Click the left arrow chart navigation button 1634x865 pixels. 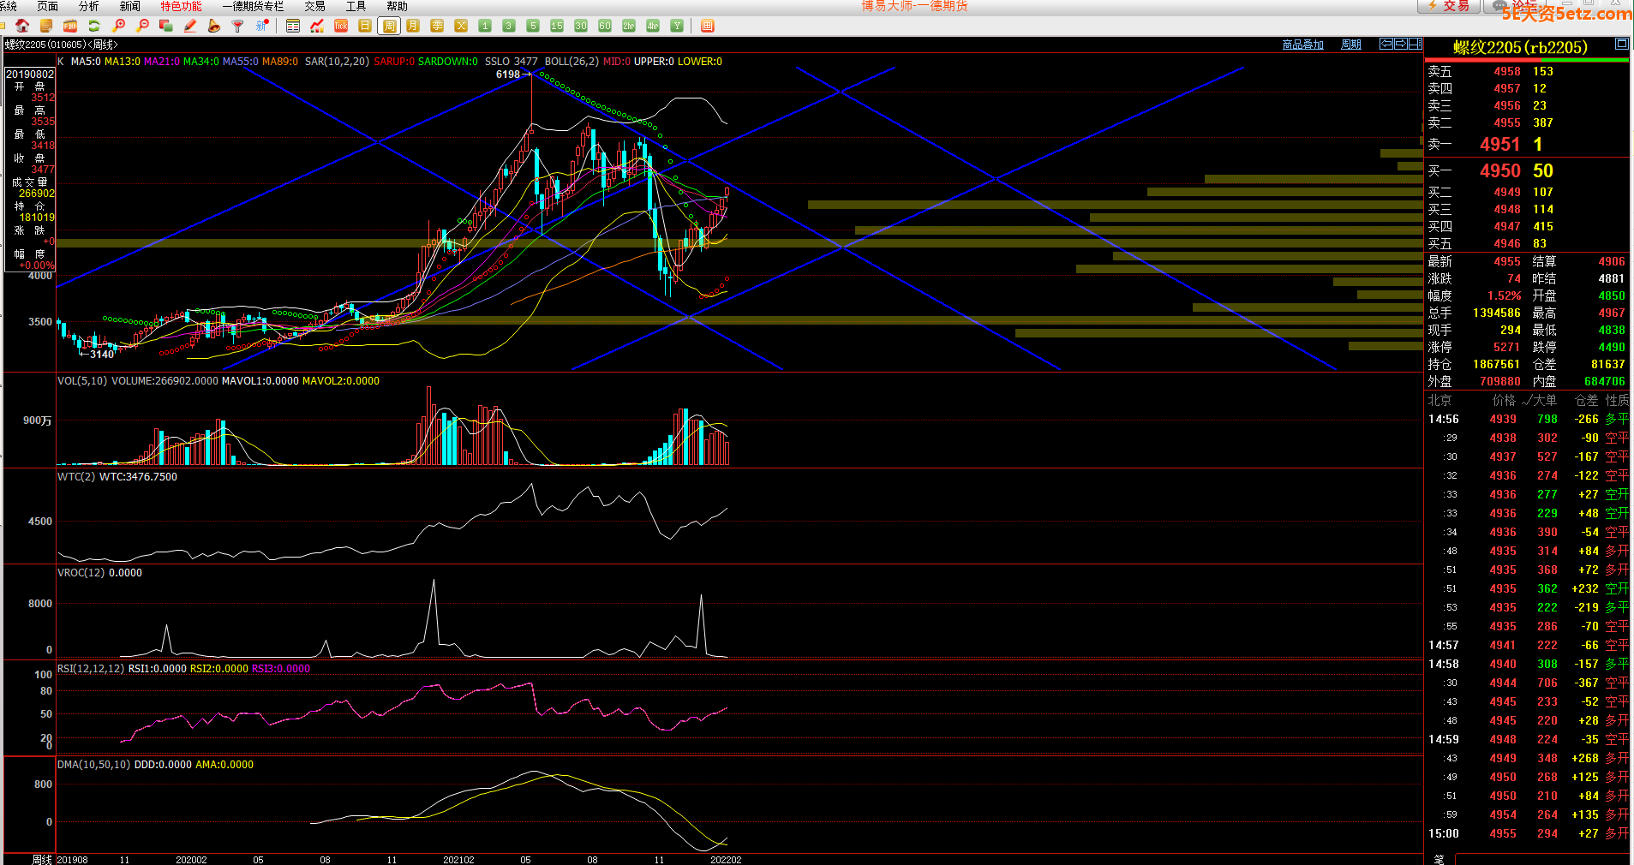pyautogui.click(x=1386, y=44)
